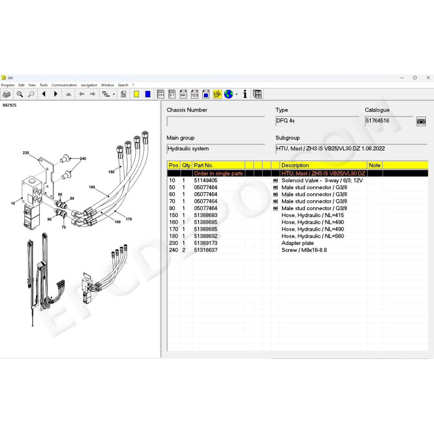Select 'Screw / M8x16-8.8' row
This screenshot has width=434, height=434.
click(x=298, y=250)
